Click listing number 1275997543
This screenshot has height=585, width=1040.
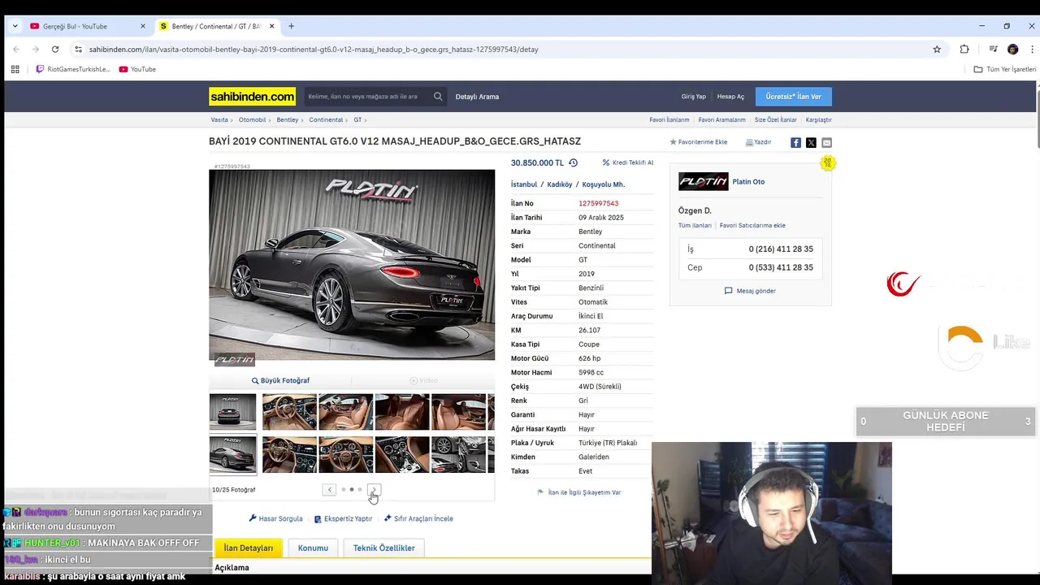point(598,203)
